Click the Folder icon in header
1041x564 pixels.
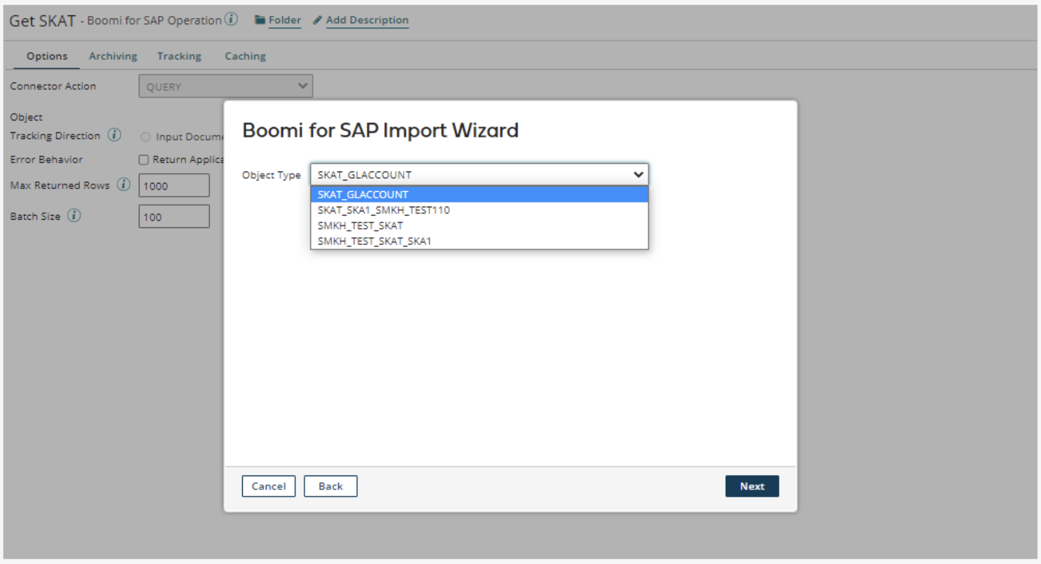tap(259, 20)
